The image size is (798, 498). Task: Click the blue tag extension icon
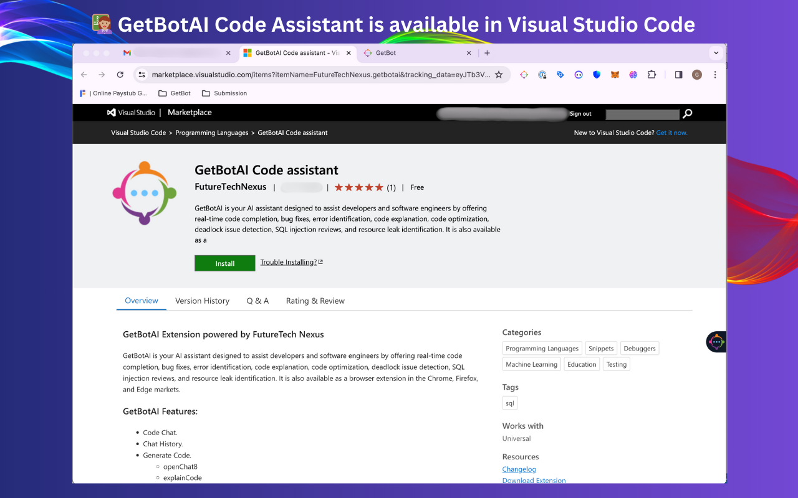(x=560, y=75)
